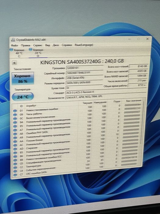Open the Файл menu
The width and height of the screenshot is (160, 214).
(14, 45)
